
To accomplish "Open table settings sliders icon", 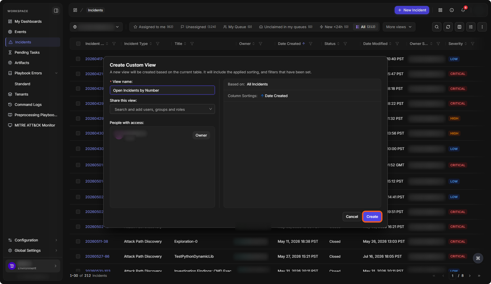I will pyautogui.click(x=471, y=27).
